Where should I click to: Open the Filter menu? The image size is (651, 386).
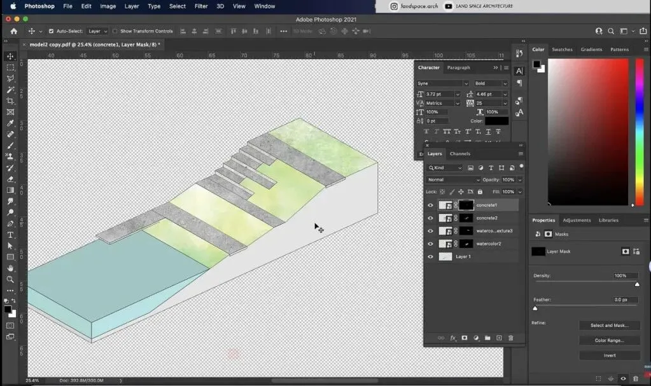point(201,6)
